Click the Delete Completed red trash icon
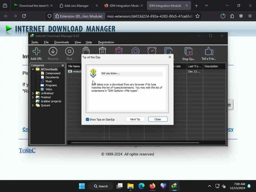Screen dimensions: 256x192 point(119,50)
